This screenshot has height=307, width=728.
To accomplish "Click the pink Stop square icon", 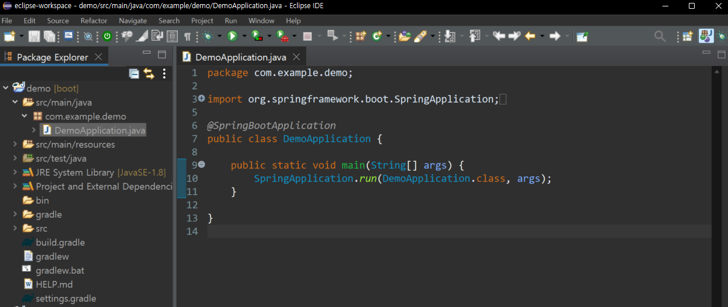I will click(308, 36).
